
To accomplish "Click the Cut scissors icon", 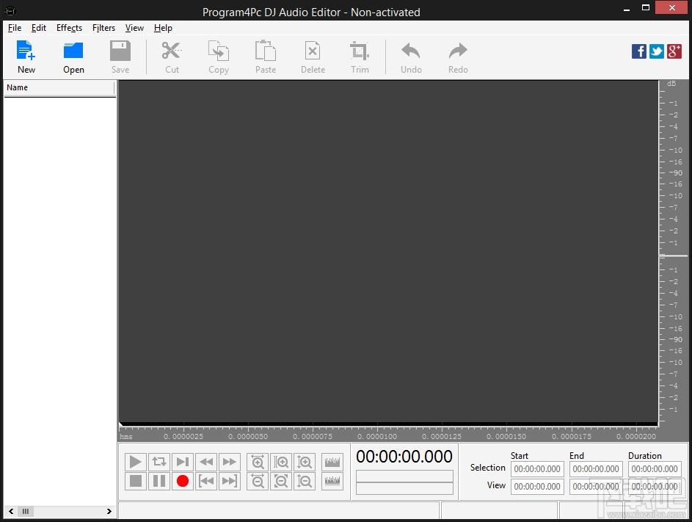I will tap(172, 57).
